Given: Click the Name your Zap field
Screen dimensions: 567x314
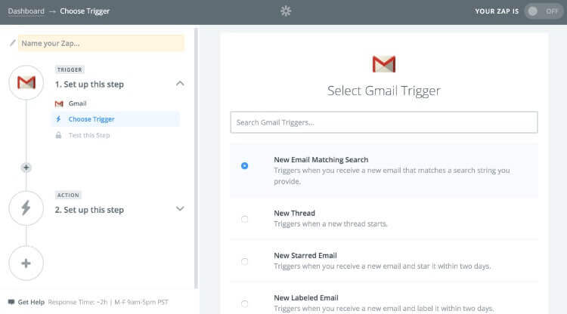Looking at the screenshot, I should tap(101, 43).
